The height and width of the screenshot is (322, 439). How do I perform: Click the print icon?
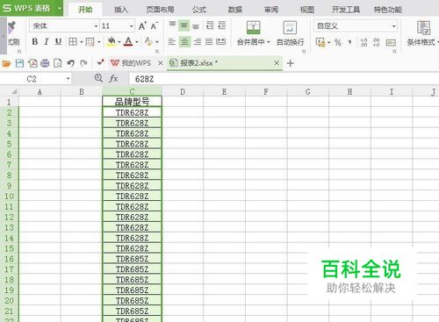click(x=45, y=63)
